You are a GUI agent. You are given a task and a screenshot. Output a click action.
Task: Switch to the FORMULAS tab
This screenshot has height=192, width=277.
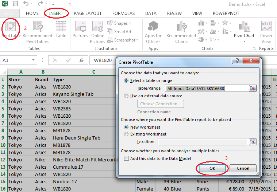click(123, 13)
